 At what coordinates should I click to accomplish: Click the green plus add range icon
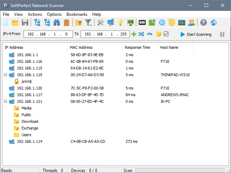133,34
